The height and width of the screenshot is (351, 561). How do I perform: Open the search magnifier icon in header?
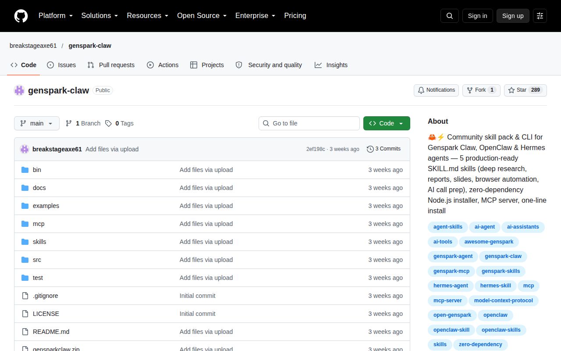tap(450, 16)
